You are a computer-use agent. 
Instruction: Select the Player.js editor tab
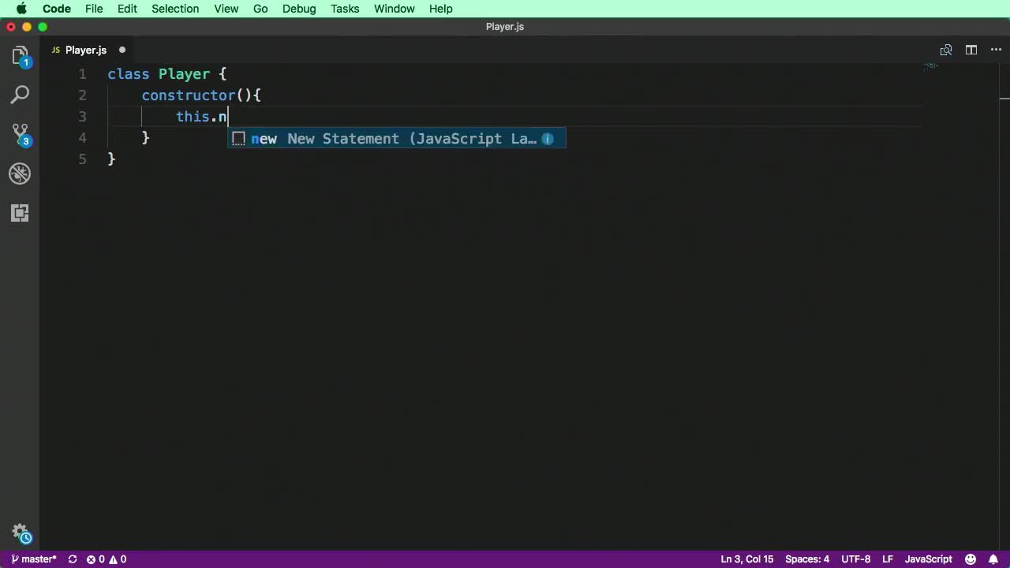click(x=85, y=50)
